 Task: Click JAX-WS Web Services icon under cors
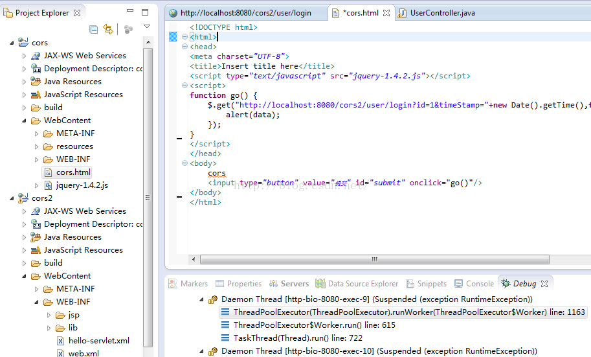coord(36,56)
